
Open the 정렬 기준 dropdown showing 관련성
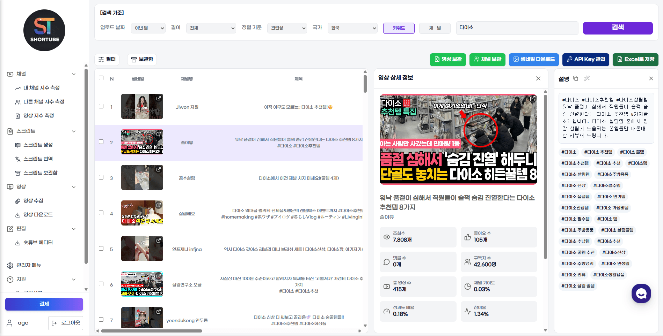pos(287,28)
